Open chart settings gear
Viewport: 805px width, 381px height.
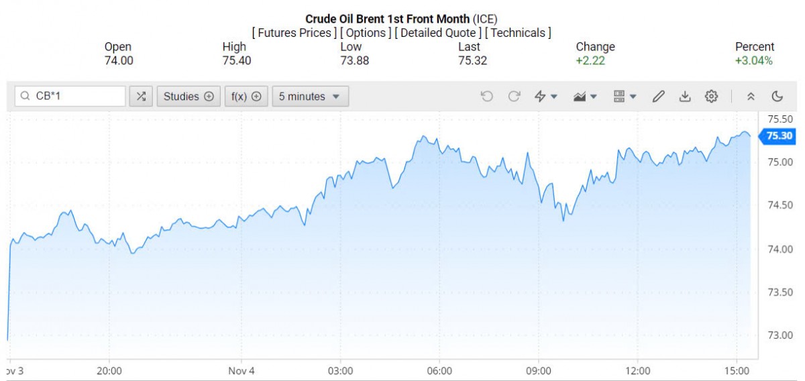pyautogui.click(x=711, y=97)
